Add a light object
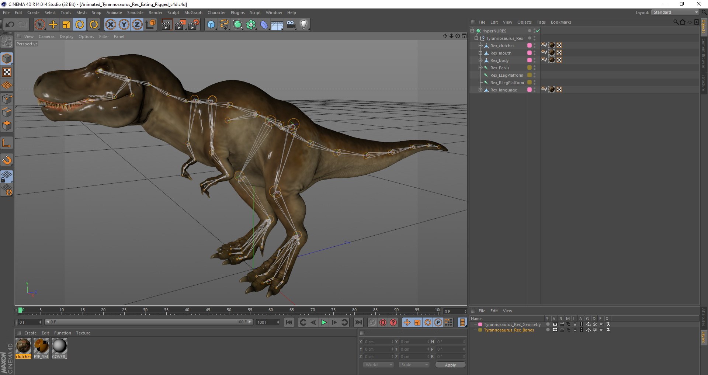 coord(303,25)
